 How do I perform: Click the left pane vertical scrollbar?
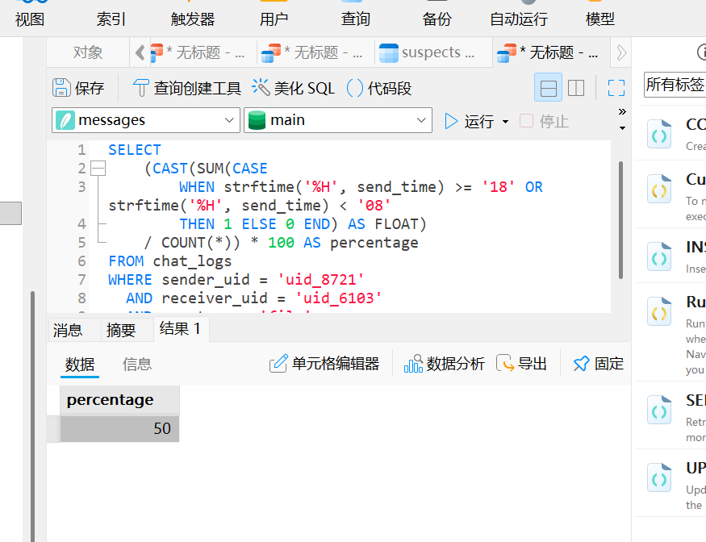click(x=32, y=416)
